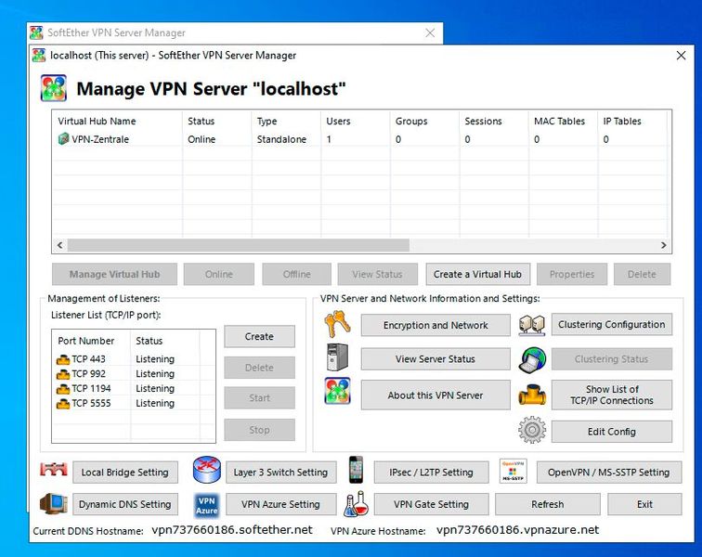Click the hub list horizontal scrollbar thumb
Viewport: 702px width, 557px height.
pos(238,245)
